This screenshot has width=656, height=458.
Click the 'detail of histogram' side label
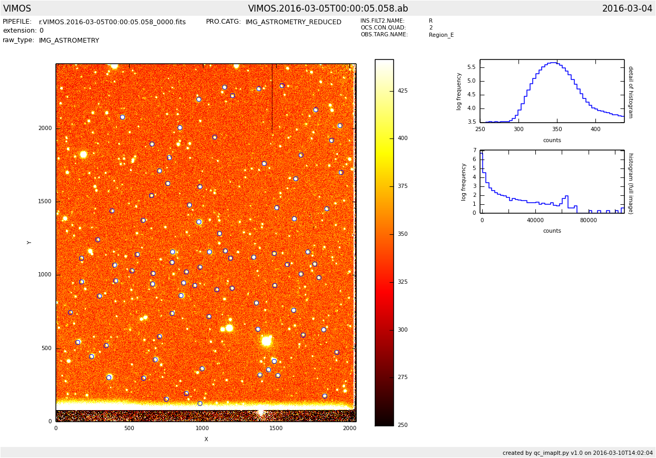point(630,92)
